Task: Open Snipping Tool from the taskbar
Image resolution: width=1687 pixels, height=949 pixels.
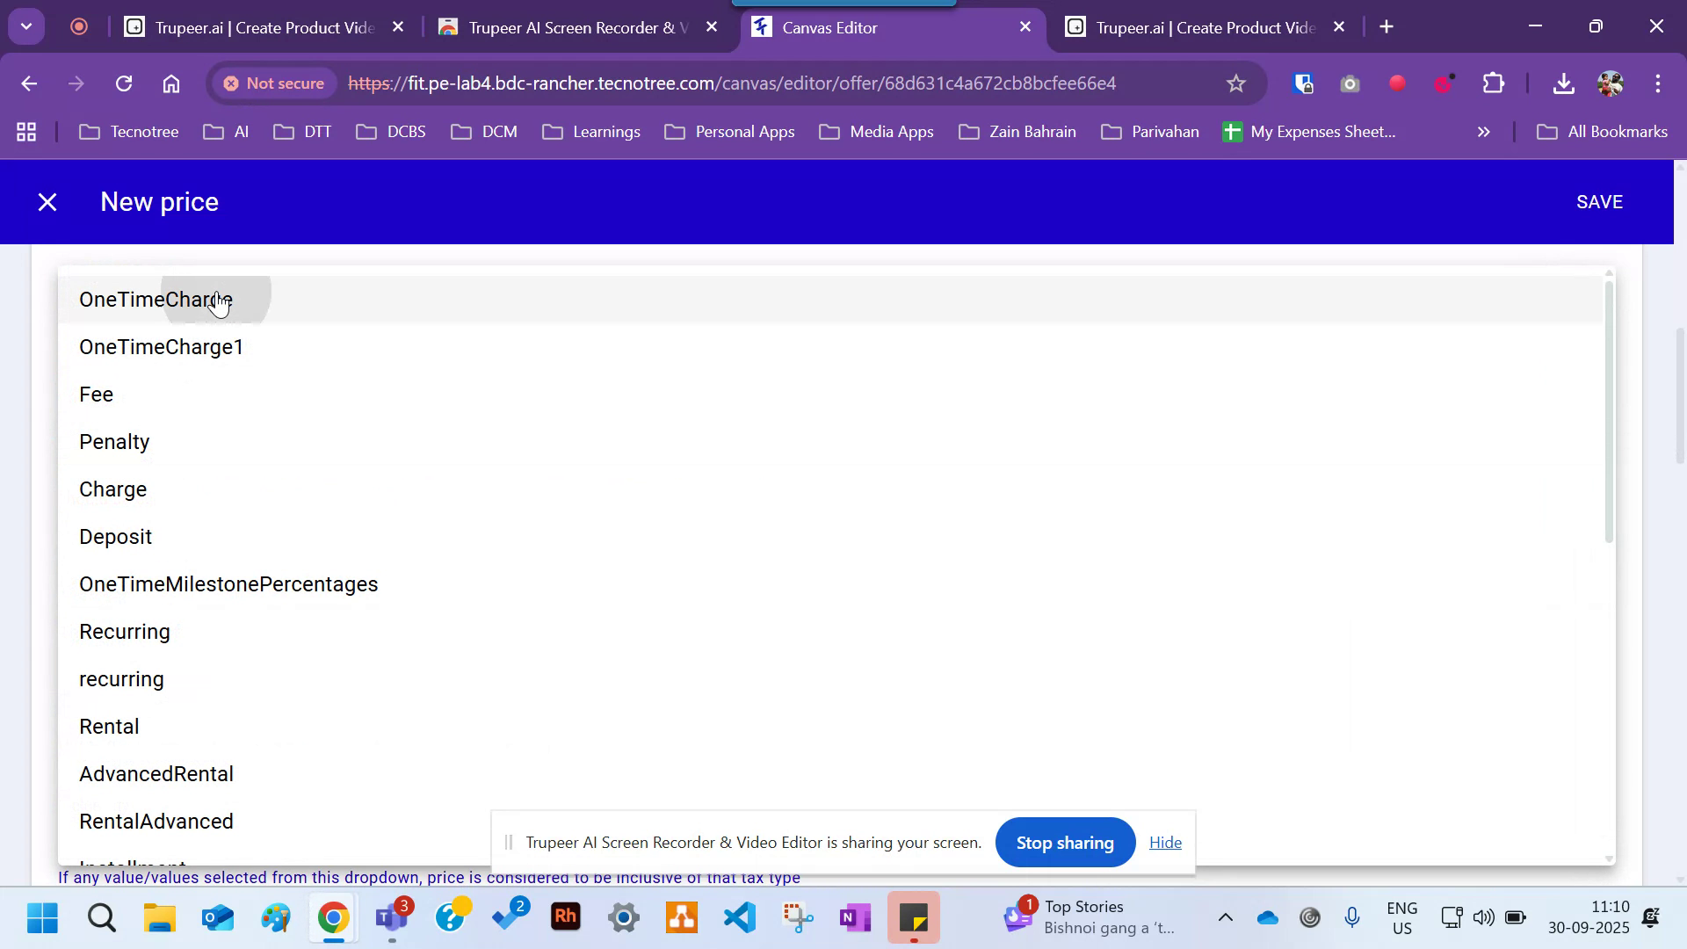Action: 797,917
